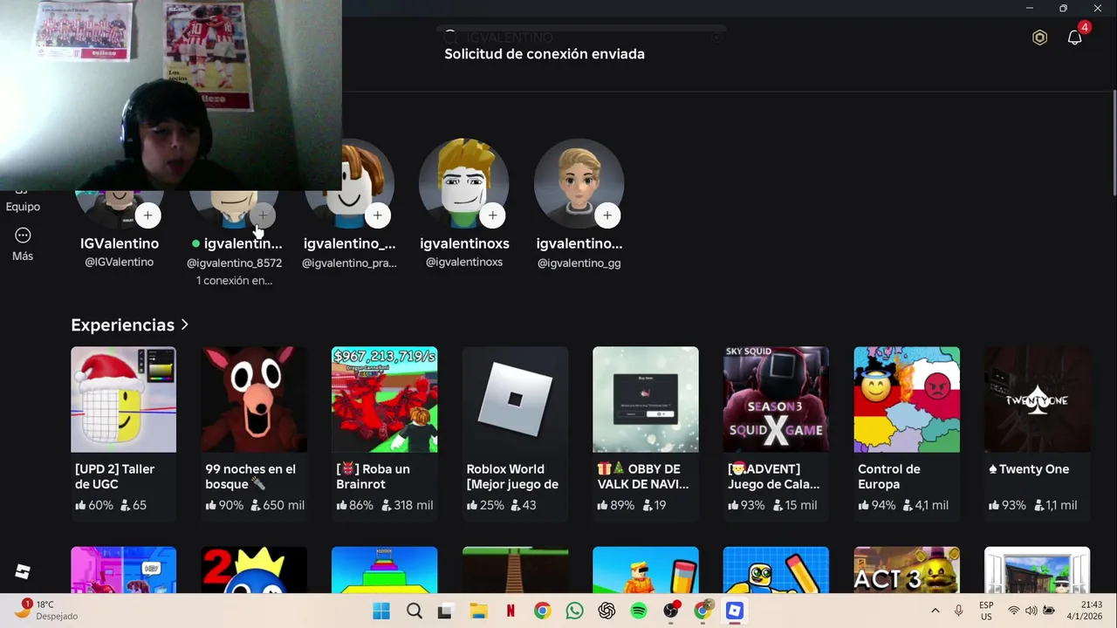
Task: Open WhatsApp from taskbar
Action: [x=574, y=611]
